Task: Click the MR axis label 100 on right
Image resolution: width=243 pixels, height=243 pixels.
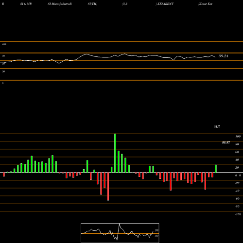Action: point(238,137)
